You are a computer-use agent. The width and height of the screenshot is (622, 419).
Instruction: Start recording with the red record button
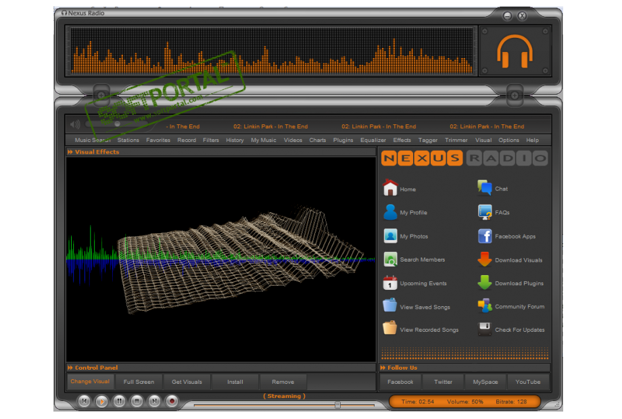coord(172,401)
